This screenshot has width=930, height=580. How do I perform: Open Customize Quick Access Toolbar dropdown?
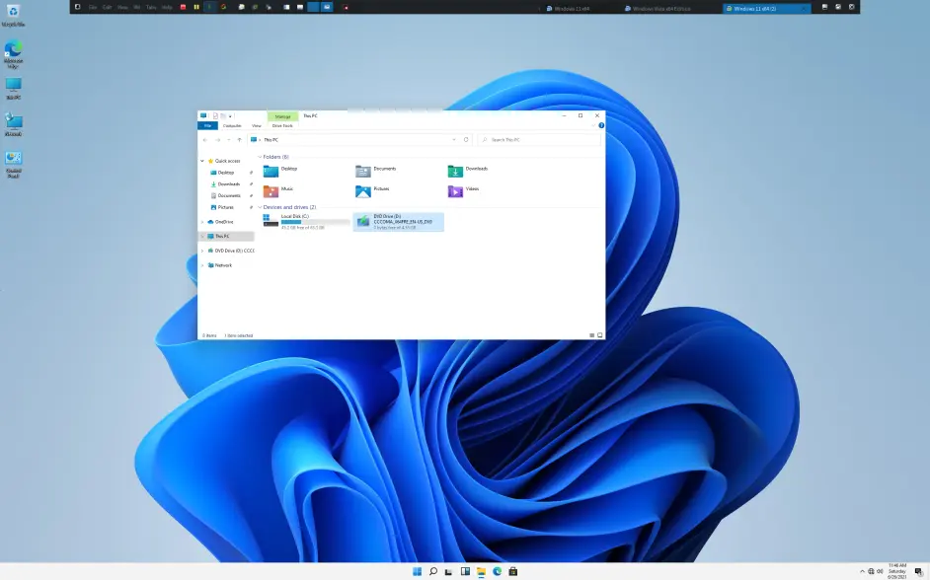coord(230,116)
